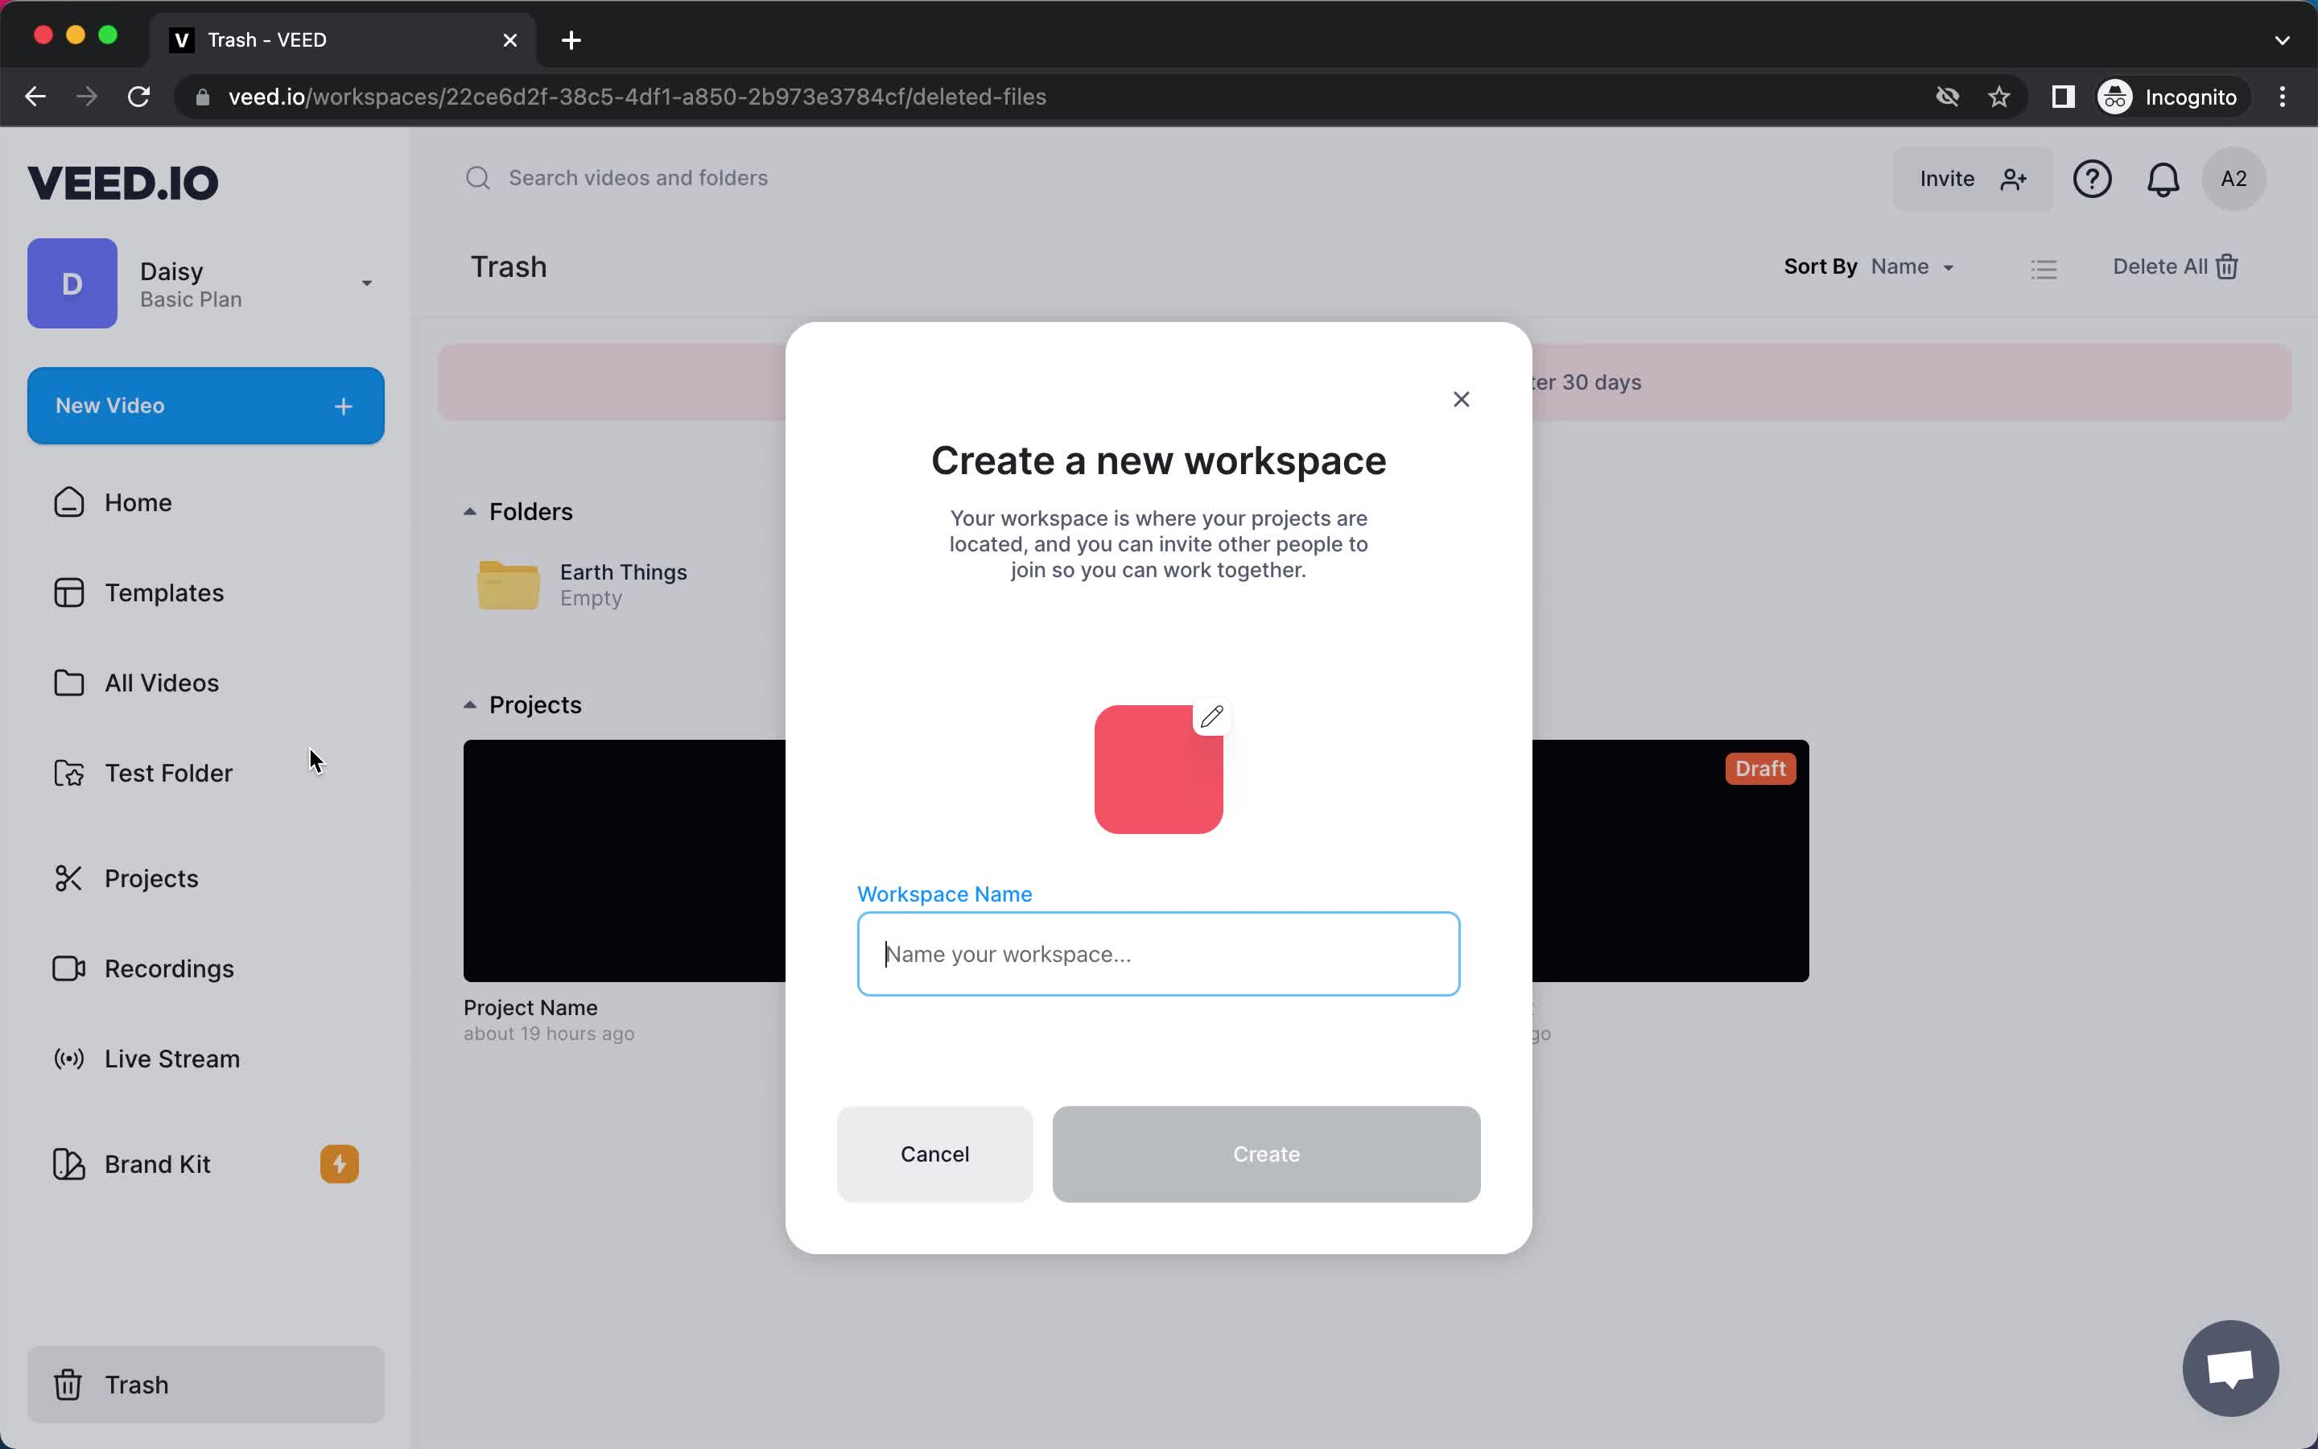Open the notifications bell icon
Screen dimensions: 2318x1449
pos(2163,177)
